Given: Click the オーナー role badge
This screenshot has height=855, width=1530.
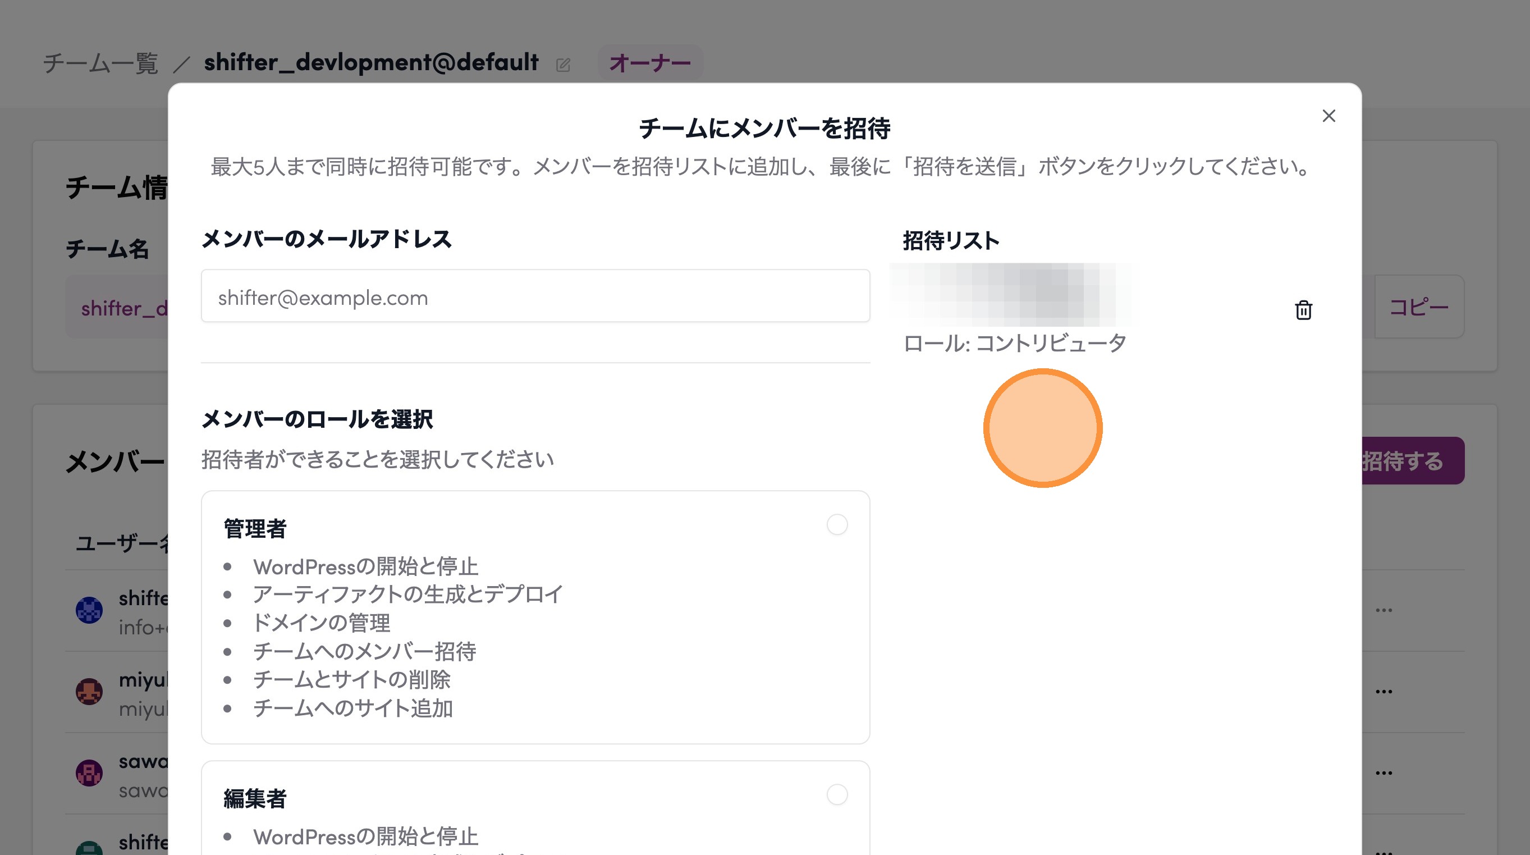Looking at the screenshot, I should coord(650,62).
